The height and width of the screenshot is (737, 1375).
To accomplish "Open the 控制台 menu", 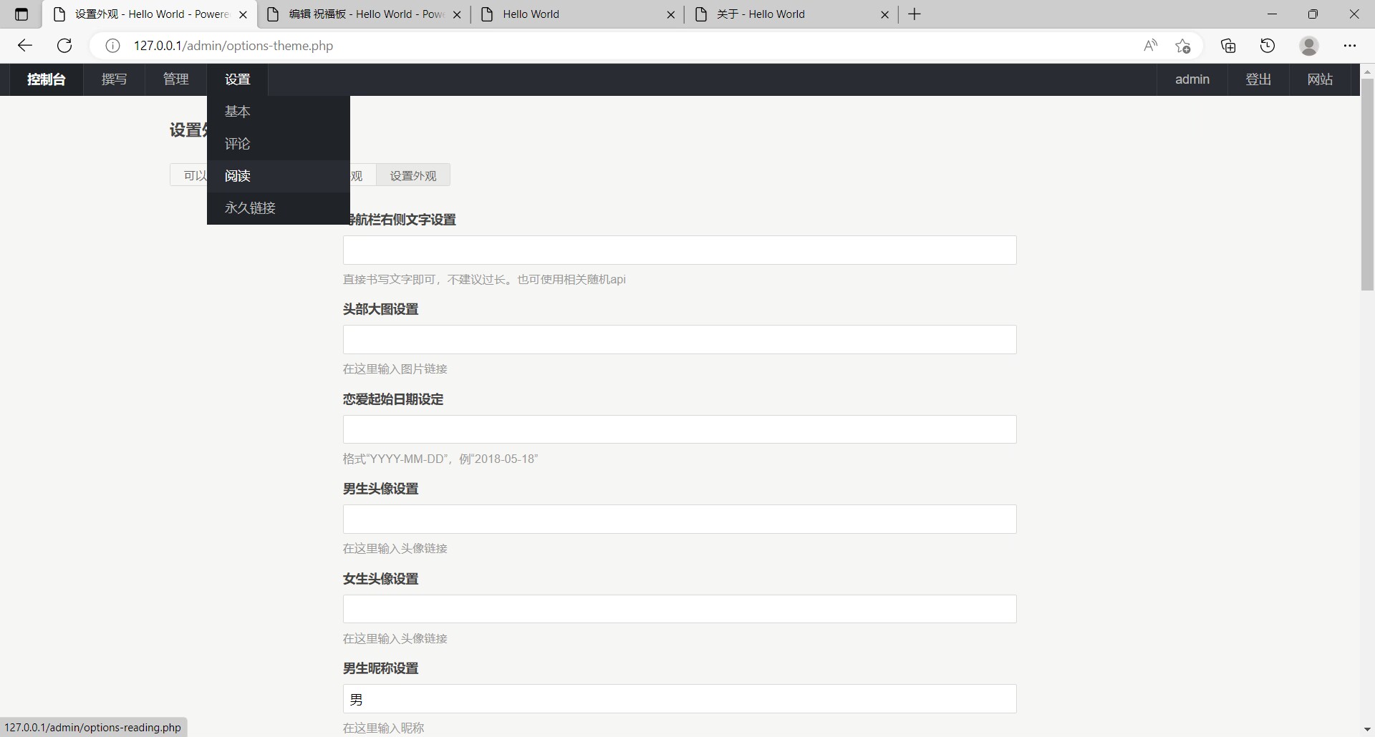I will (x=47, y=79).
